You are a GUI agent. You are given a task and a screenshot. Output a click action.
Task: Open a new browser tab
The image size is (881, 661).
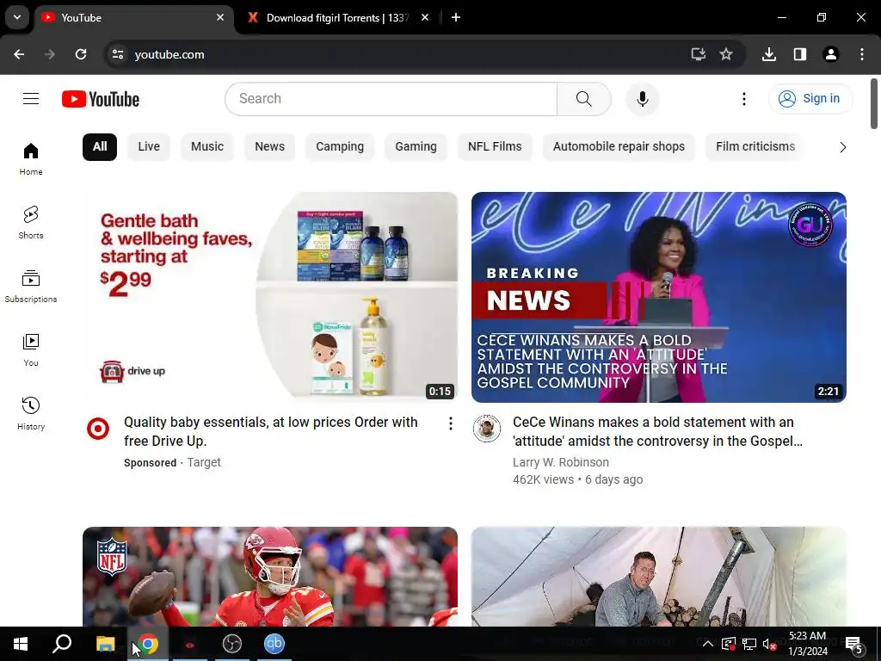[456, 18]
